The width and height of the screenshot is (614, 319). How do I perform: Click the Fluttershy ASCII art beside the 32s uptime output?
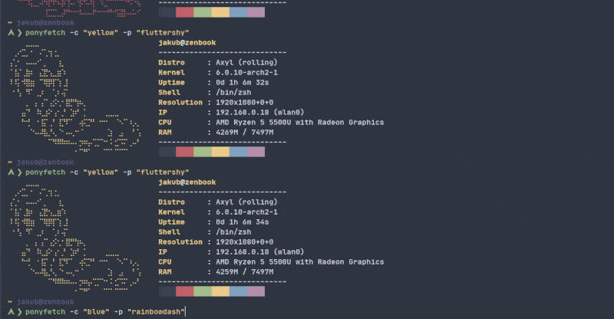[75, 98]
